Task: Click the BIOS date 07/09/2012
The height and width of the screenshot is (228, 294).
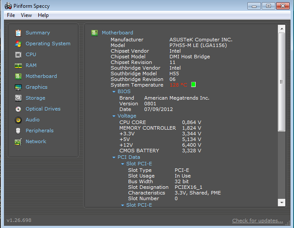Action: [x=159, y=109]
